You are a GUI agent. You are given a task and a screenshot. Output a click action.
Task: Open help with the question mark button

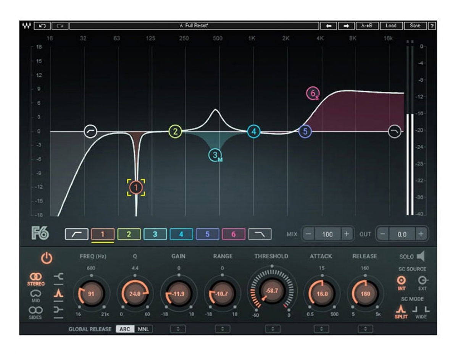coord(432,26)
